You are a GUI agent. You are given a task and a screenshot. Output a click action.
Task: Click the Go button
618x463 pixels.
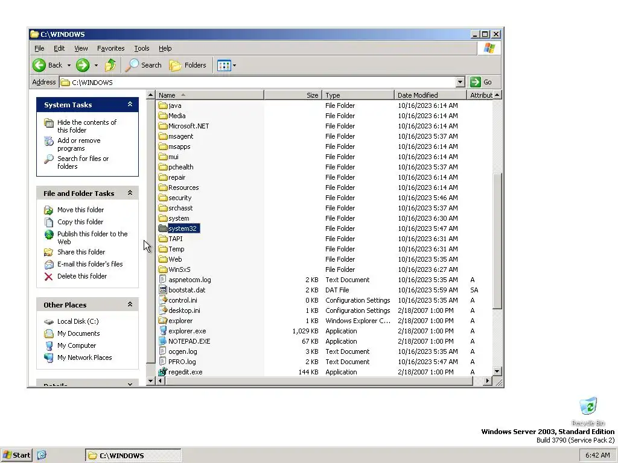[481, 82]
